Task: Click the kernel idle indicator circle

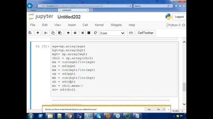Action: click(x=184, y=25)
